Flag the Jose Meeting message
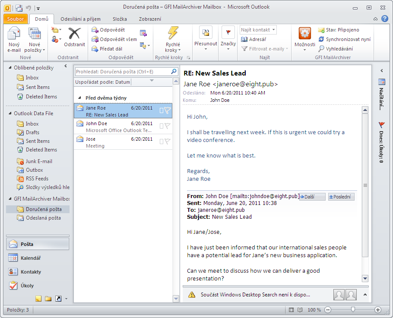393x318 pixels. 168,141
